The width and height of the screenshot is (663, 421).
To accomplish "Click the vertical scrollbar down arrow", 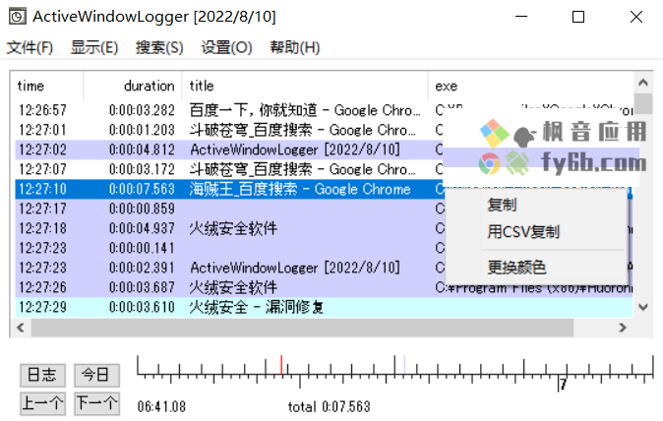I will (x=643, y=307).
